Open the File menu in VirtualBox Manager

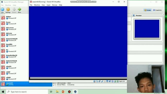pyautogui.click(x=2, y=5)
